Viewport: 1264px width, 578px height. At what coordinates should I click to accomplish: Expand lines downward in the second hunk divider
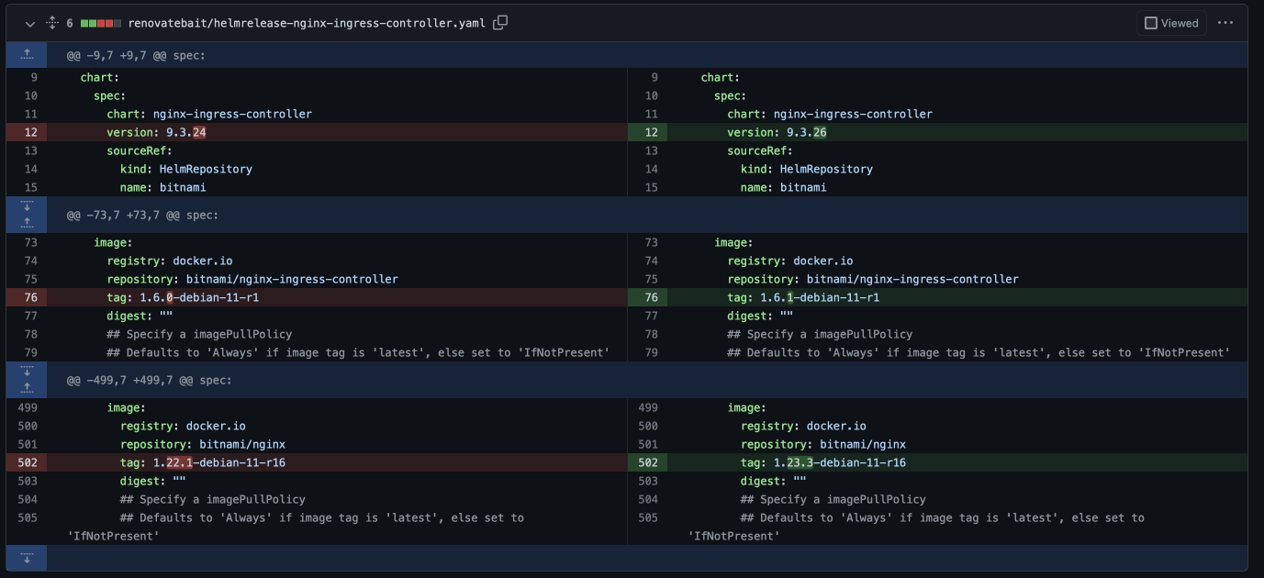point(26,208)
